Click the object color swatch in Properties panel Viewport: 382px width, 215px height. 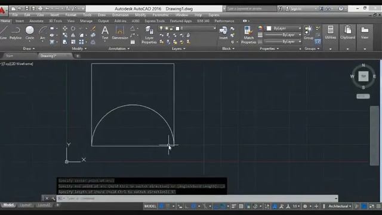tap(269, 28)
